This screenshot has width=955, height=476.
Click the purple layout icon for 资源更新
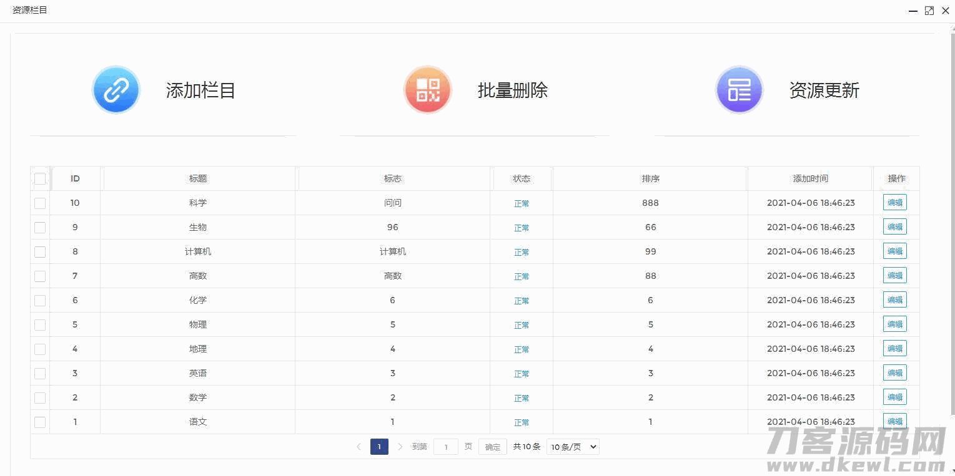pos(740,90)
